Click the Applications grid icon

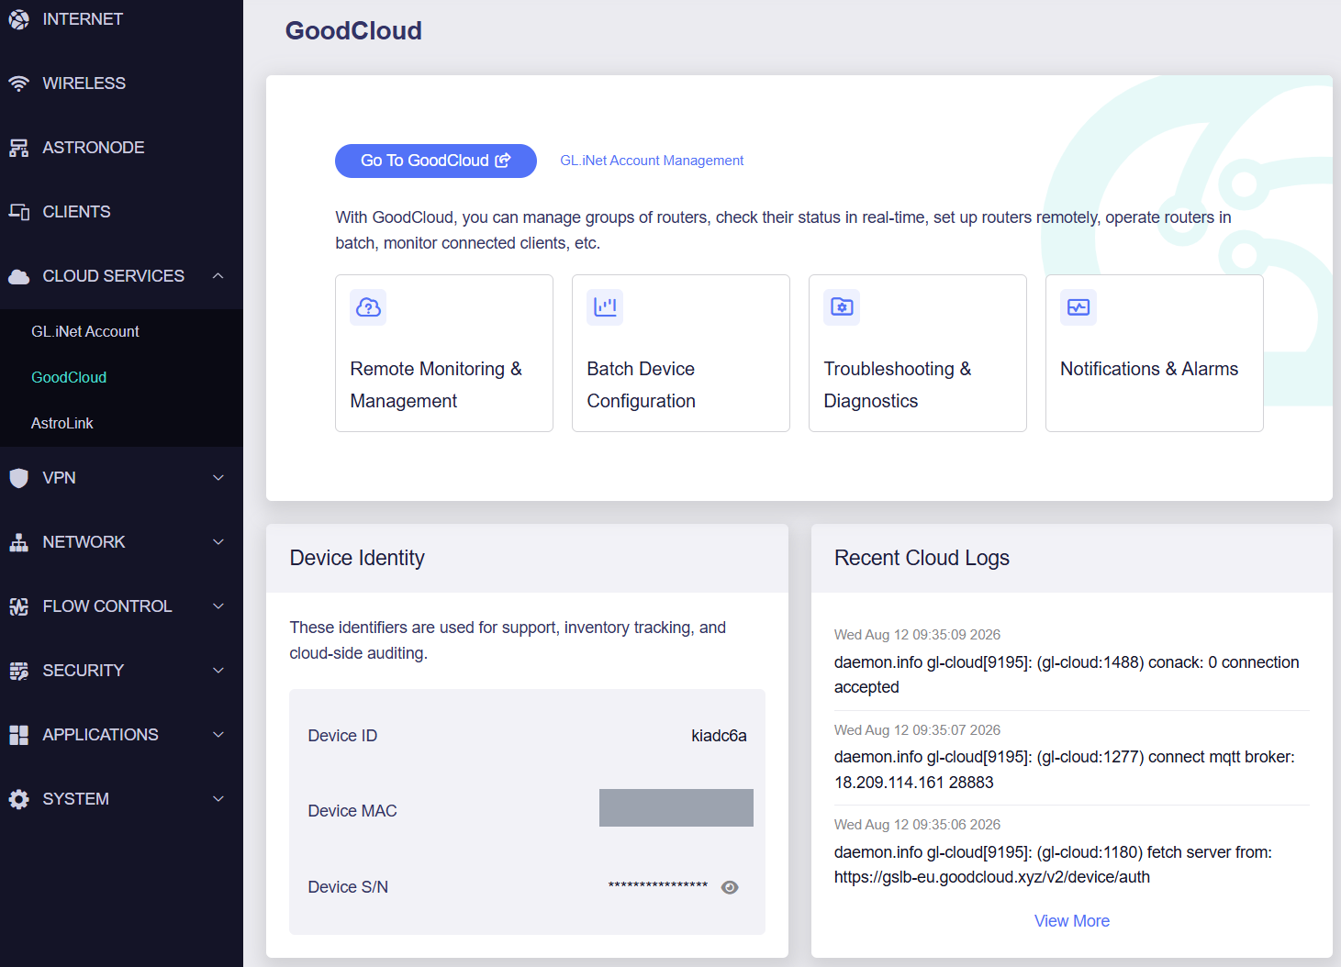(18, 735)
